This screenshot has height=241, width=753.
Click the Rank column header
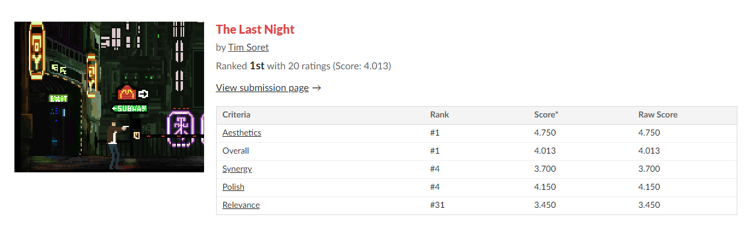coord(439,114)
